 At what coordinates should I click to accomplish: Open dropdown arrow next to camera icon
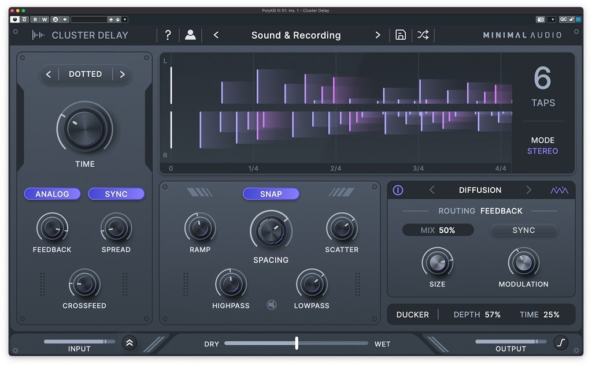point(552,19)
